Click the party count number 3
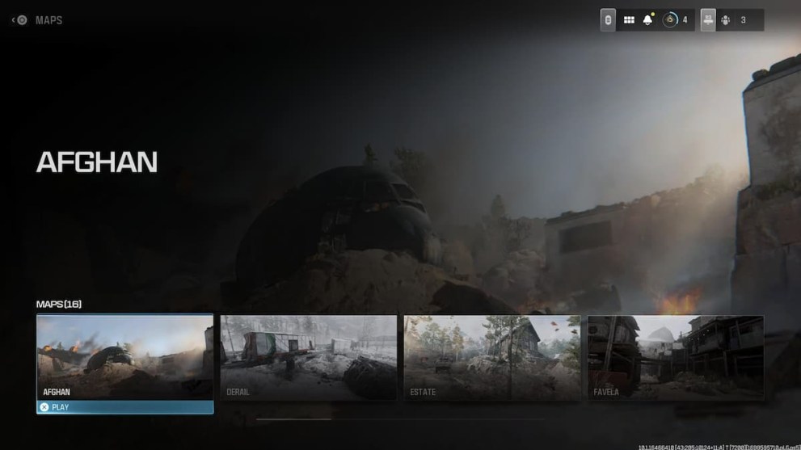Image resolution: width=801 pixels, height=450 pixels. (x=744, y=20)
